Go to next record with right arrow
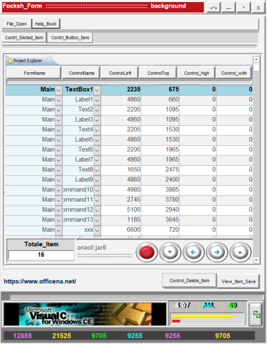 [x=217, y=252]
